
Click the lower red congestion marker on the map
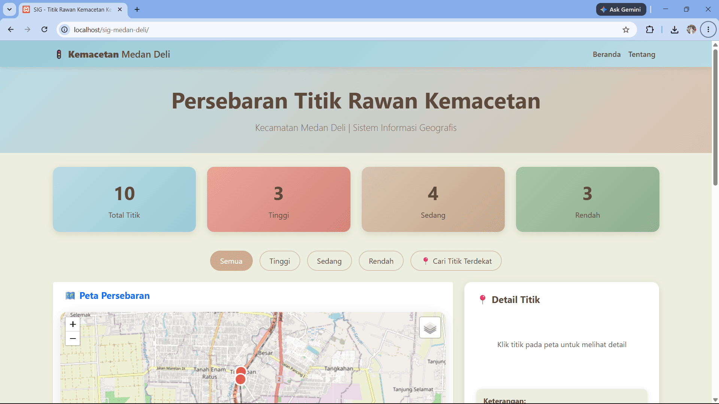coord(240,380)
